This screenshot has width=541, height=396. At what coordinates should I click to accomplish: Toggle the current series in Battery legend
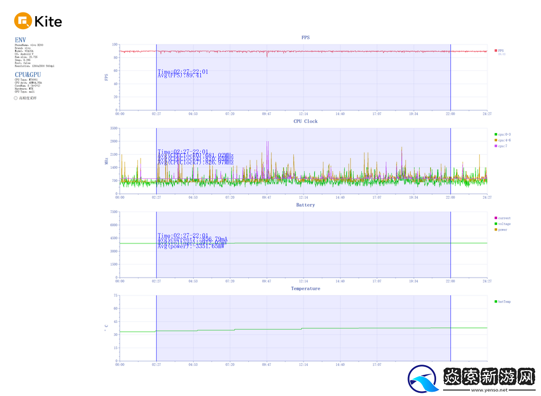pyautogui.click(x=496, y=218)
